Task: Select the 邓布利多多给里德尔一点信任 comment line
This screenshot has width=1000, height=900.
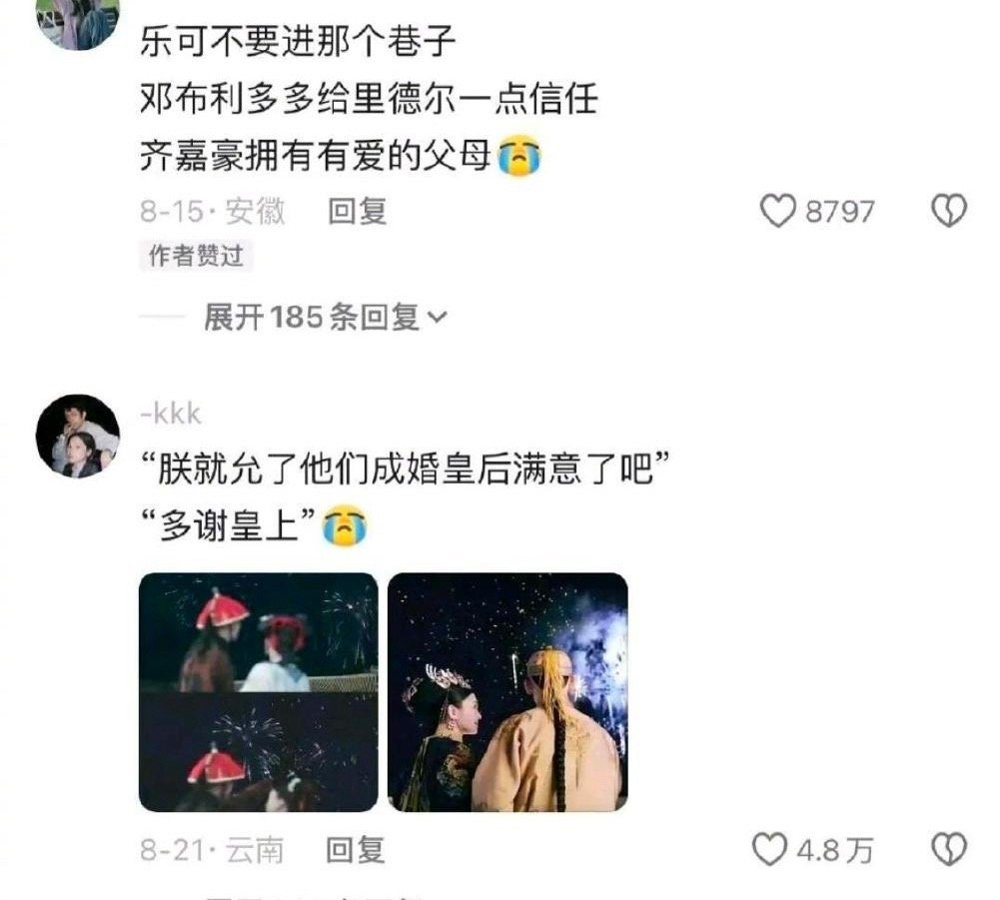Action: pyautogui.click(x=369, y=99)
